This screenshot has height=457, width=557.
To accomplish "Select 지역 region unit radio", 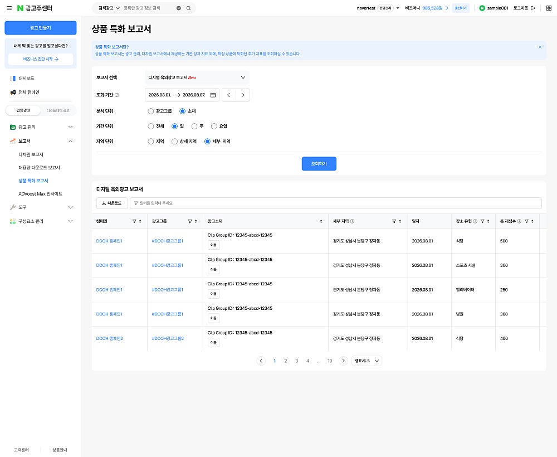I will click(150, 142).
